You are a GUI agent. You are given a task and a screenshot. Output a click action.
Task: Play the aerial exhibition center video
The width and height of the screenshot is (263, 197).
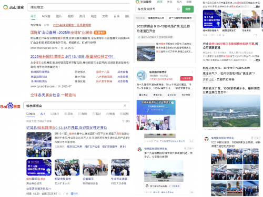click(x=231, y=111)
